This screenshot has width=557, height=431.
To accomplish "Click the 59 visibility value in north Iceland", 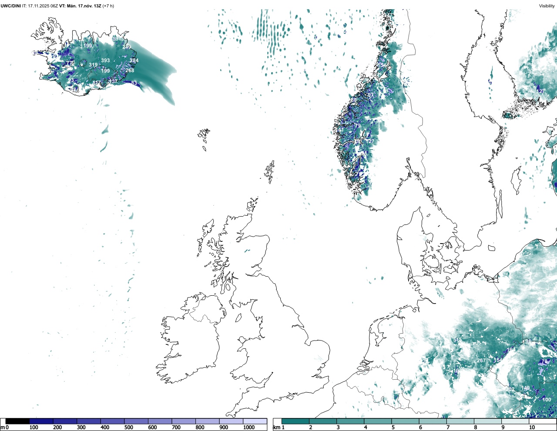I will pyautogui.click(x=115, y=39).
